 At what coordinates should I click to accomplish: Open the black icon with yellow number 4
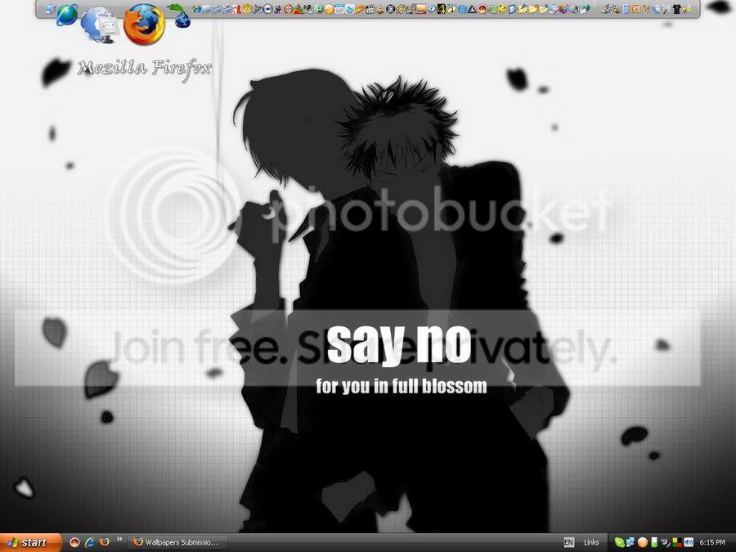[x=442, y=8]
